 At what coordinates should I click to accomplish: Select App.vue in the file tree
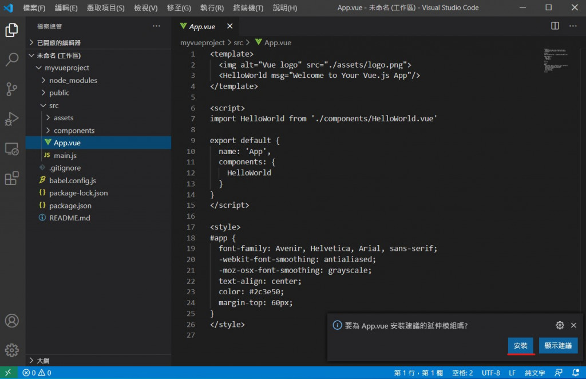click(x=98, y=143)
